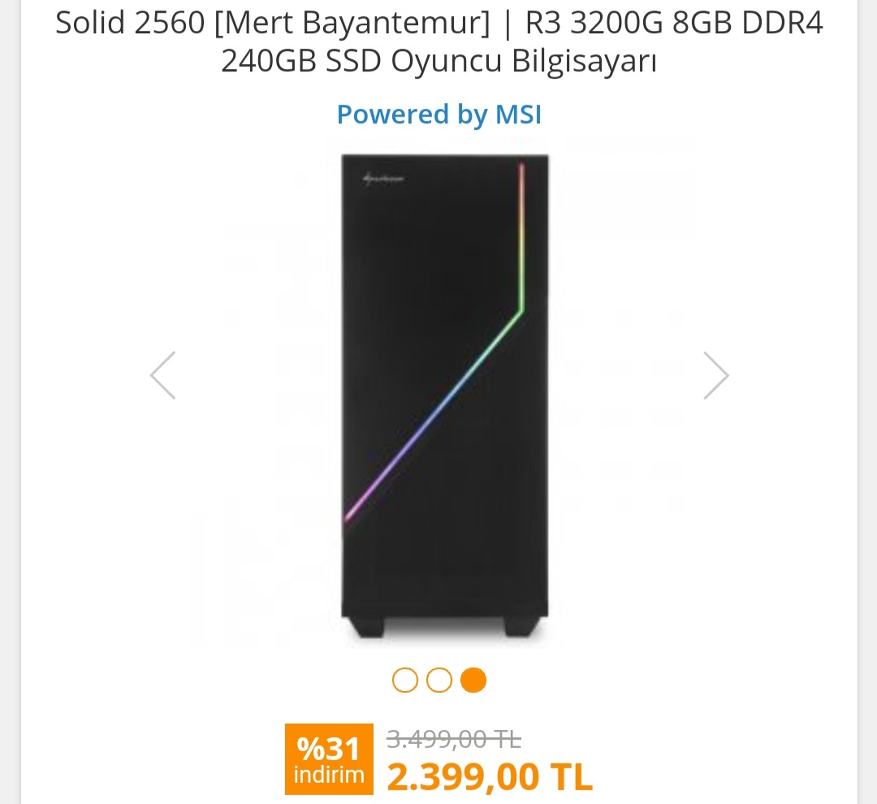Click the crossed-out 3.499,00 TL price
The width and height of the screenshot is (877, 804).
tap(453, 739)
